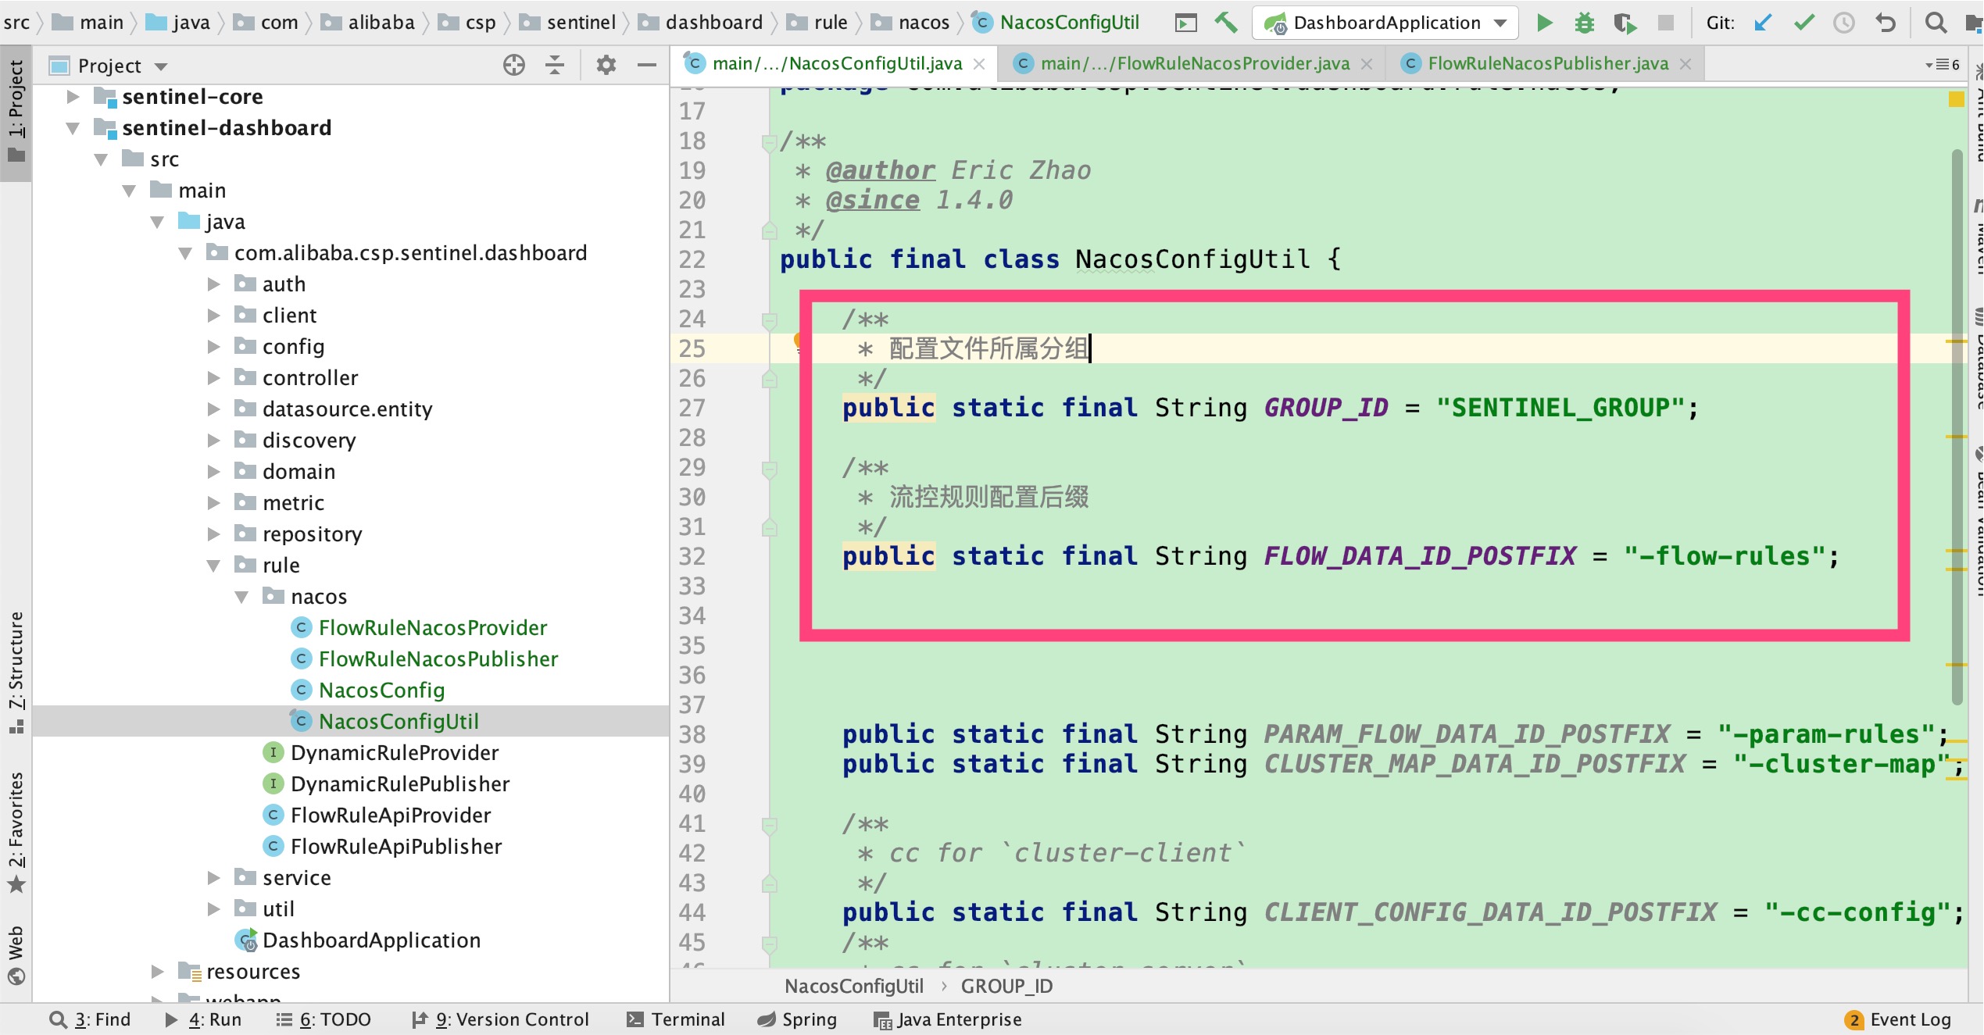Click the editor vertical scrollbar
The image size is (1984, 1035).
[x=1957, y=426]
